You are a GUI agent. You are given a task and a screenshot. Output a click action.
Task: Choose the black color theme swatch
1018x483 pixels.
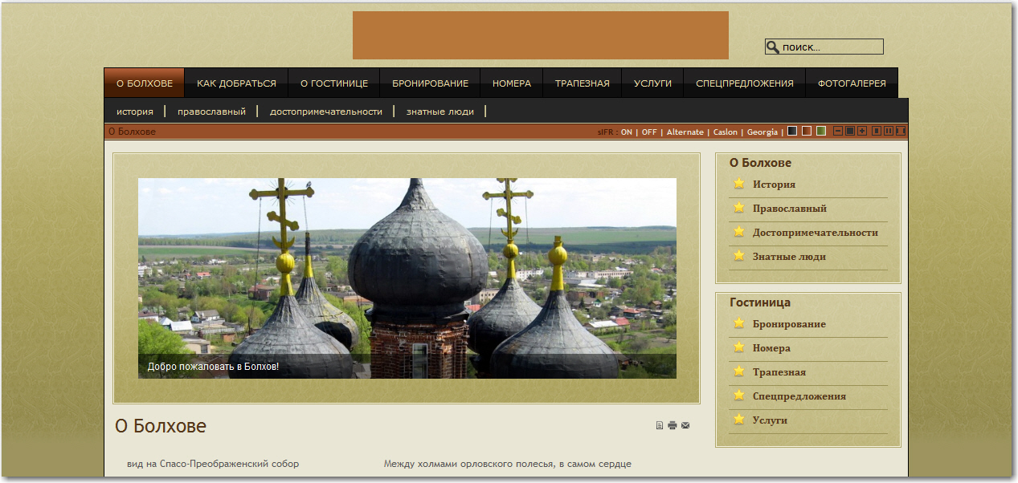coord(792,132)
